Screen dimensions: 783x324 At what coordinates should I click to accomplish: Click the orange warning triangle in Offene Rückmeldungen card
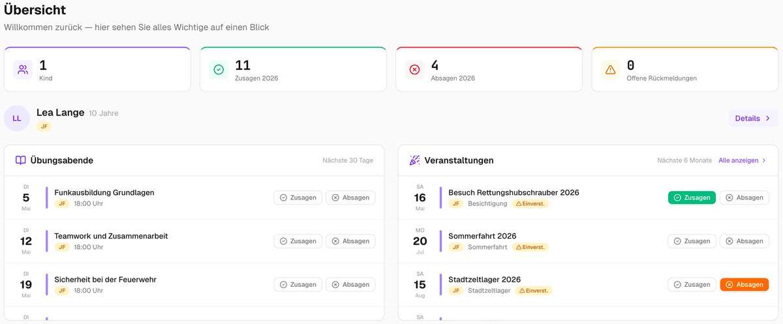tap(610, 69)
